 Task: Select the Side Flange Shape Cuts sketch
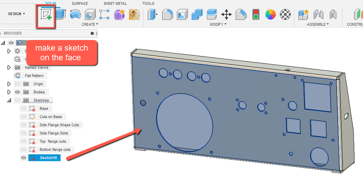tap(59, 125)
